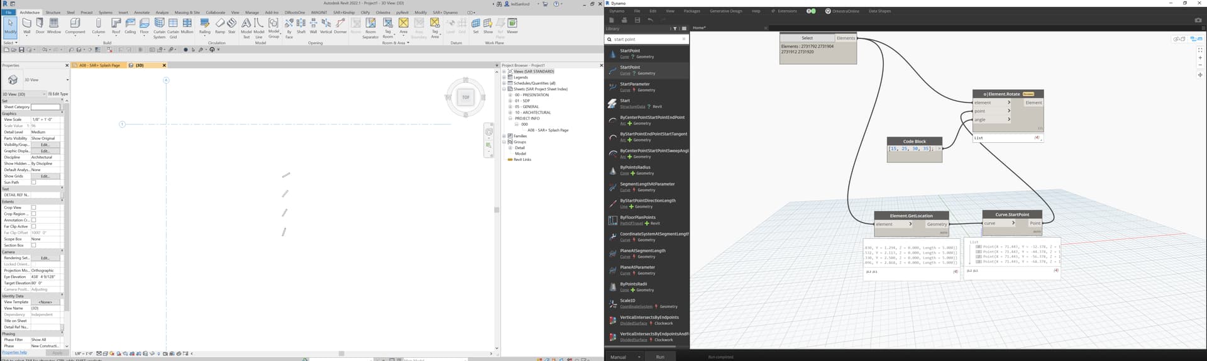
Task: Select the Stair tool
Action: click(x=231, y=26)
